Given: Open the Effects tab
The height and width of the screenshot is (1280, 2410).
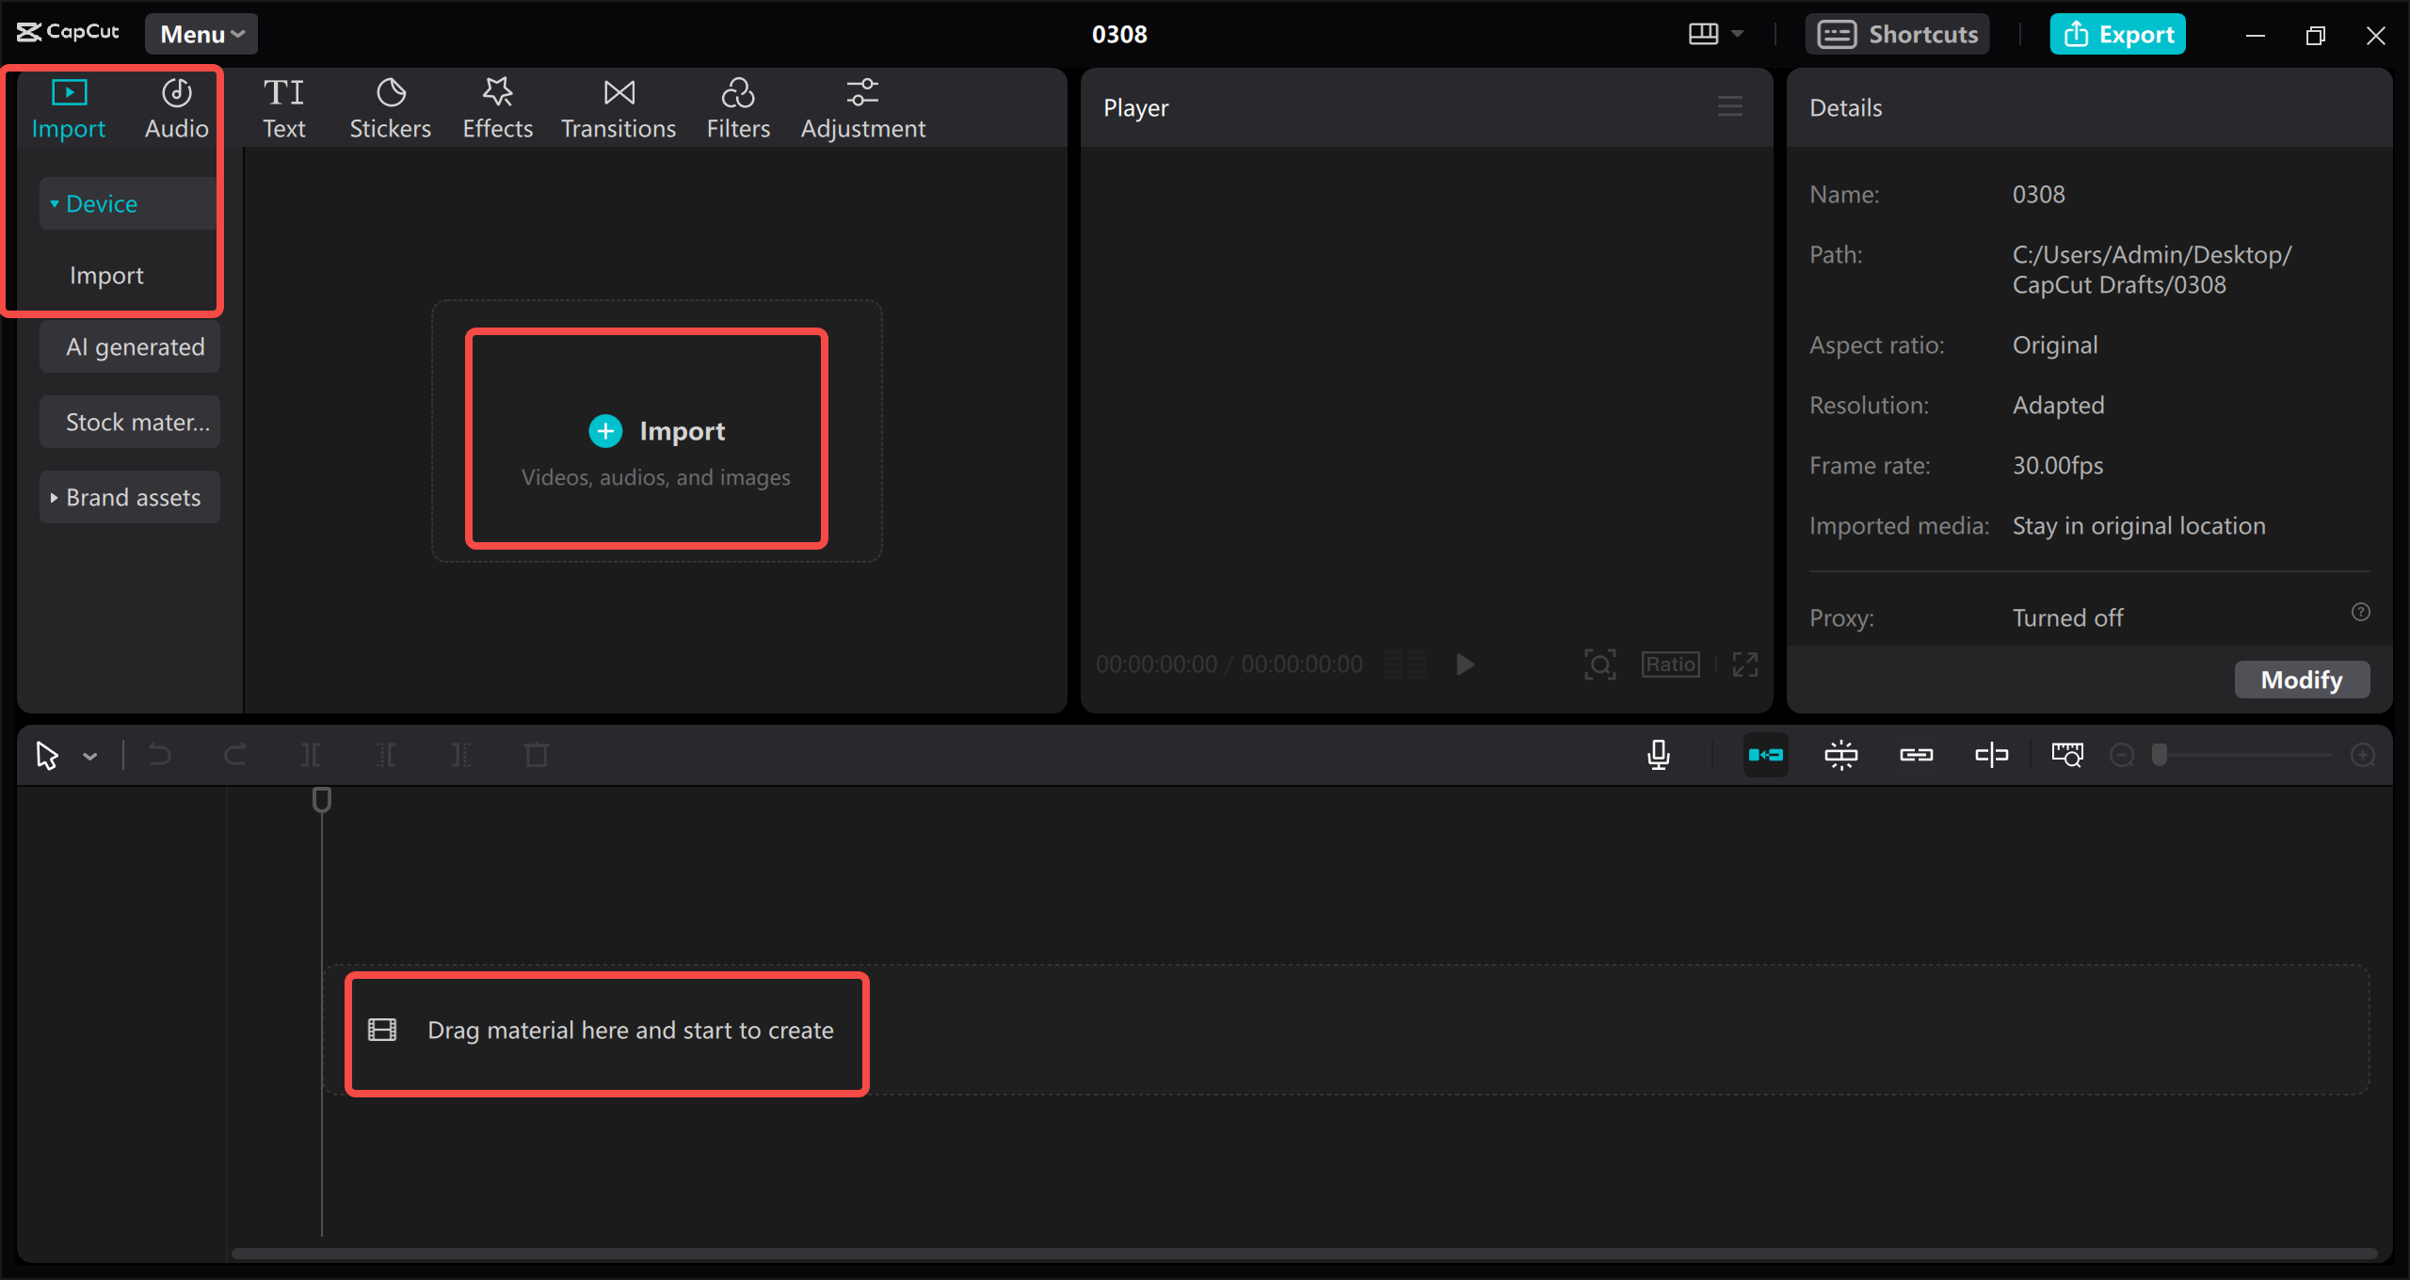Looking at the screenshot, I should (x=497, y=108).
